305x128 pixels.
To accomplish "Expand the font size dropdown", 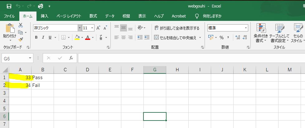I will tap(93, 28).
